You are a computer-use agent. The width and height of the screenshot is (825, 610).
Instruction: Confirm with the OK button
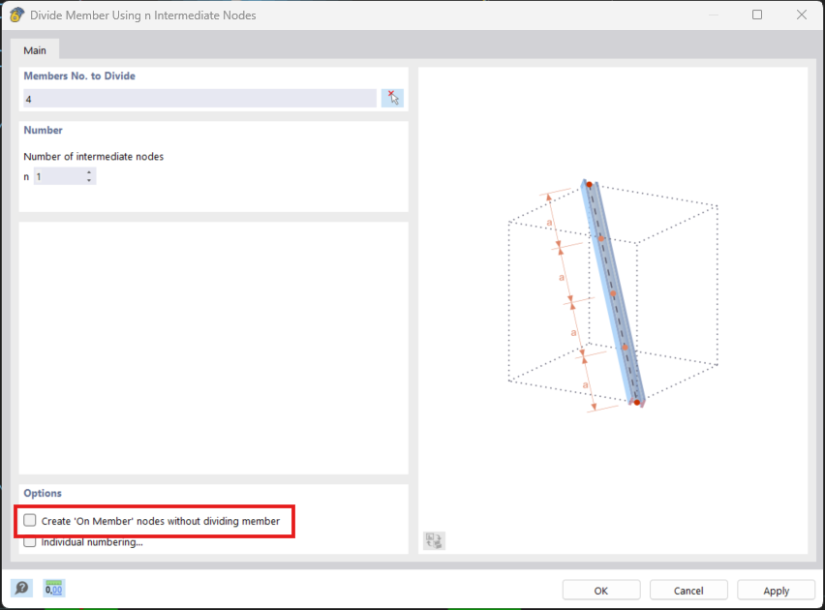[601, 591]
